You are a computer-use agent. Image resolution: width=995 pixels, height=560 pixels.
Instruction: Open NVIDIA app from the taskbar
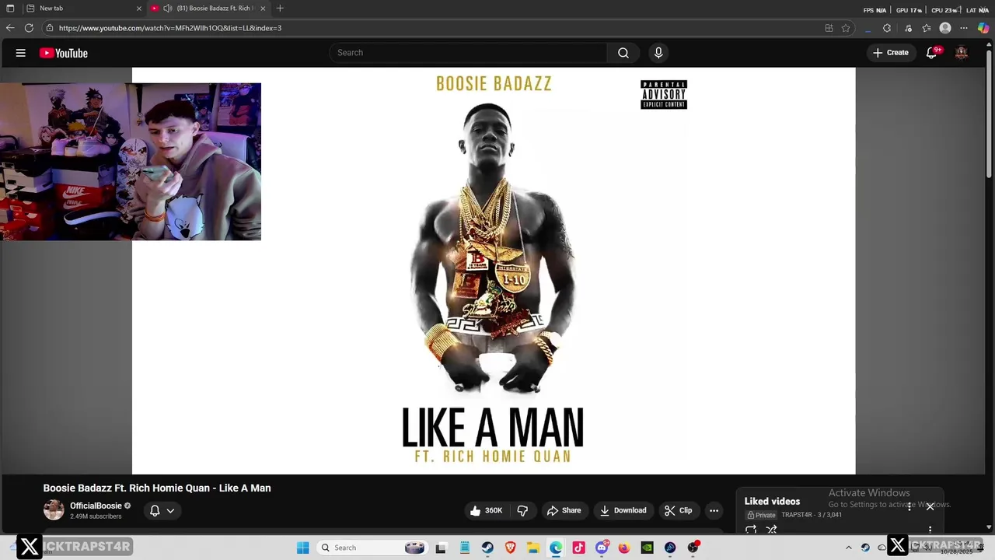click(x=647, y=548)
